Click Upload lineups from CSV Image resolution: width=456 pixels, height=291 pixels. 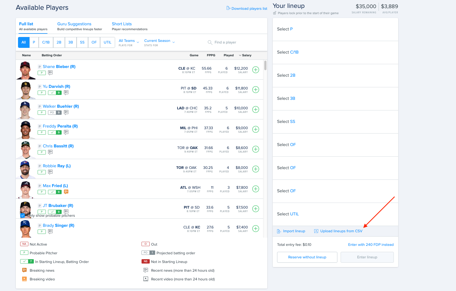341,231
